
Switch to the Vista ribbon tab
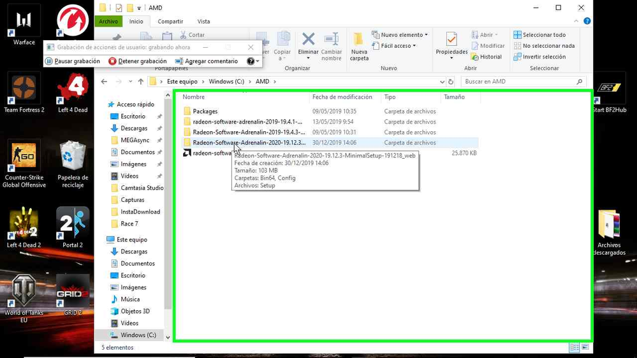[203, 22]
